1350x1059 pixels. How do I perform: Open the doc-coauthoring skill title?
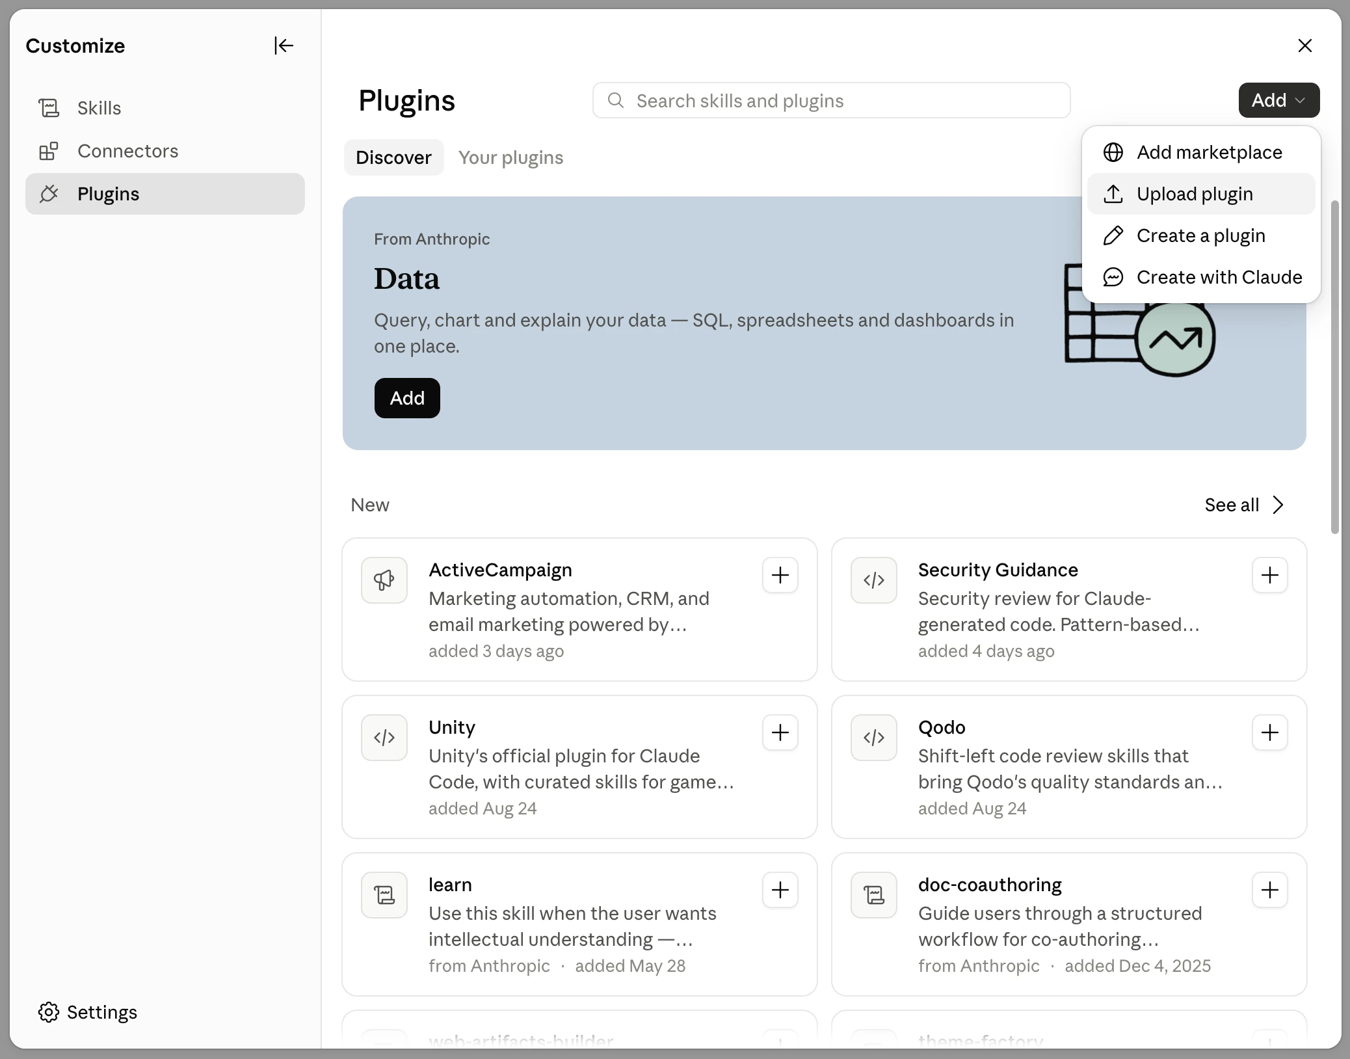coord(990,885)
